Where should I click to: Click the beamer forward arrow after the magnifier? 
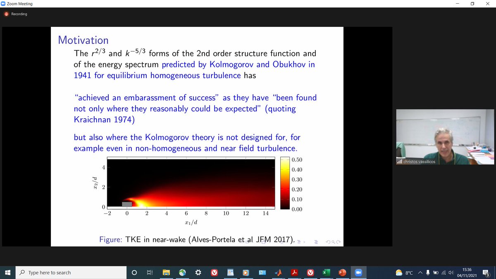339,242
